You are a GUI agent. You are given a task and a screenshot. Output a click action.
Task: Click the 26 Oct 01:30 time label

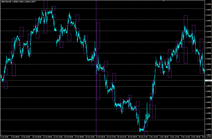pos(121,137)
